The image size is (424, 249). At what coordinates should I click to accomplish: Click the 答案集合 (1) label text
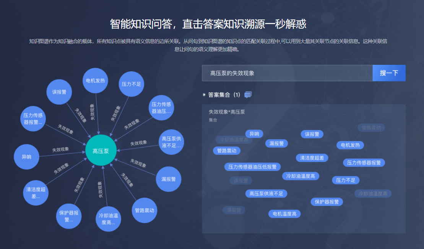tap(224, 95)
